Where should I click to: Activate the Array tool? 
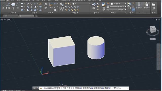click(x=35, y=10)
